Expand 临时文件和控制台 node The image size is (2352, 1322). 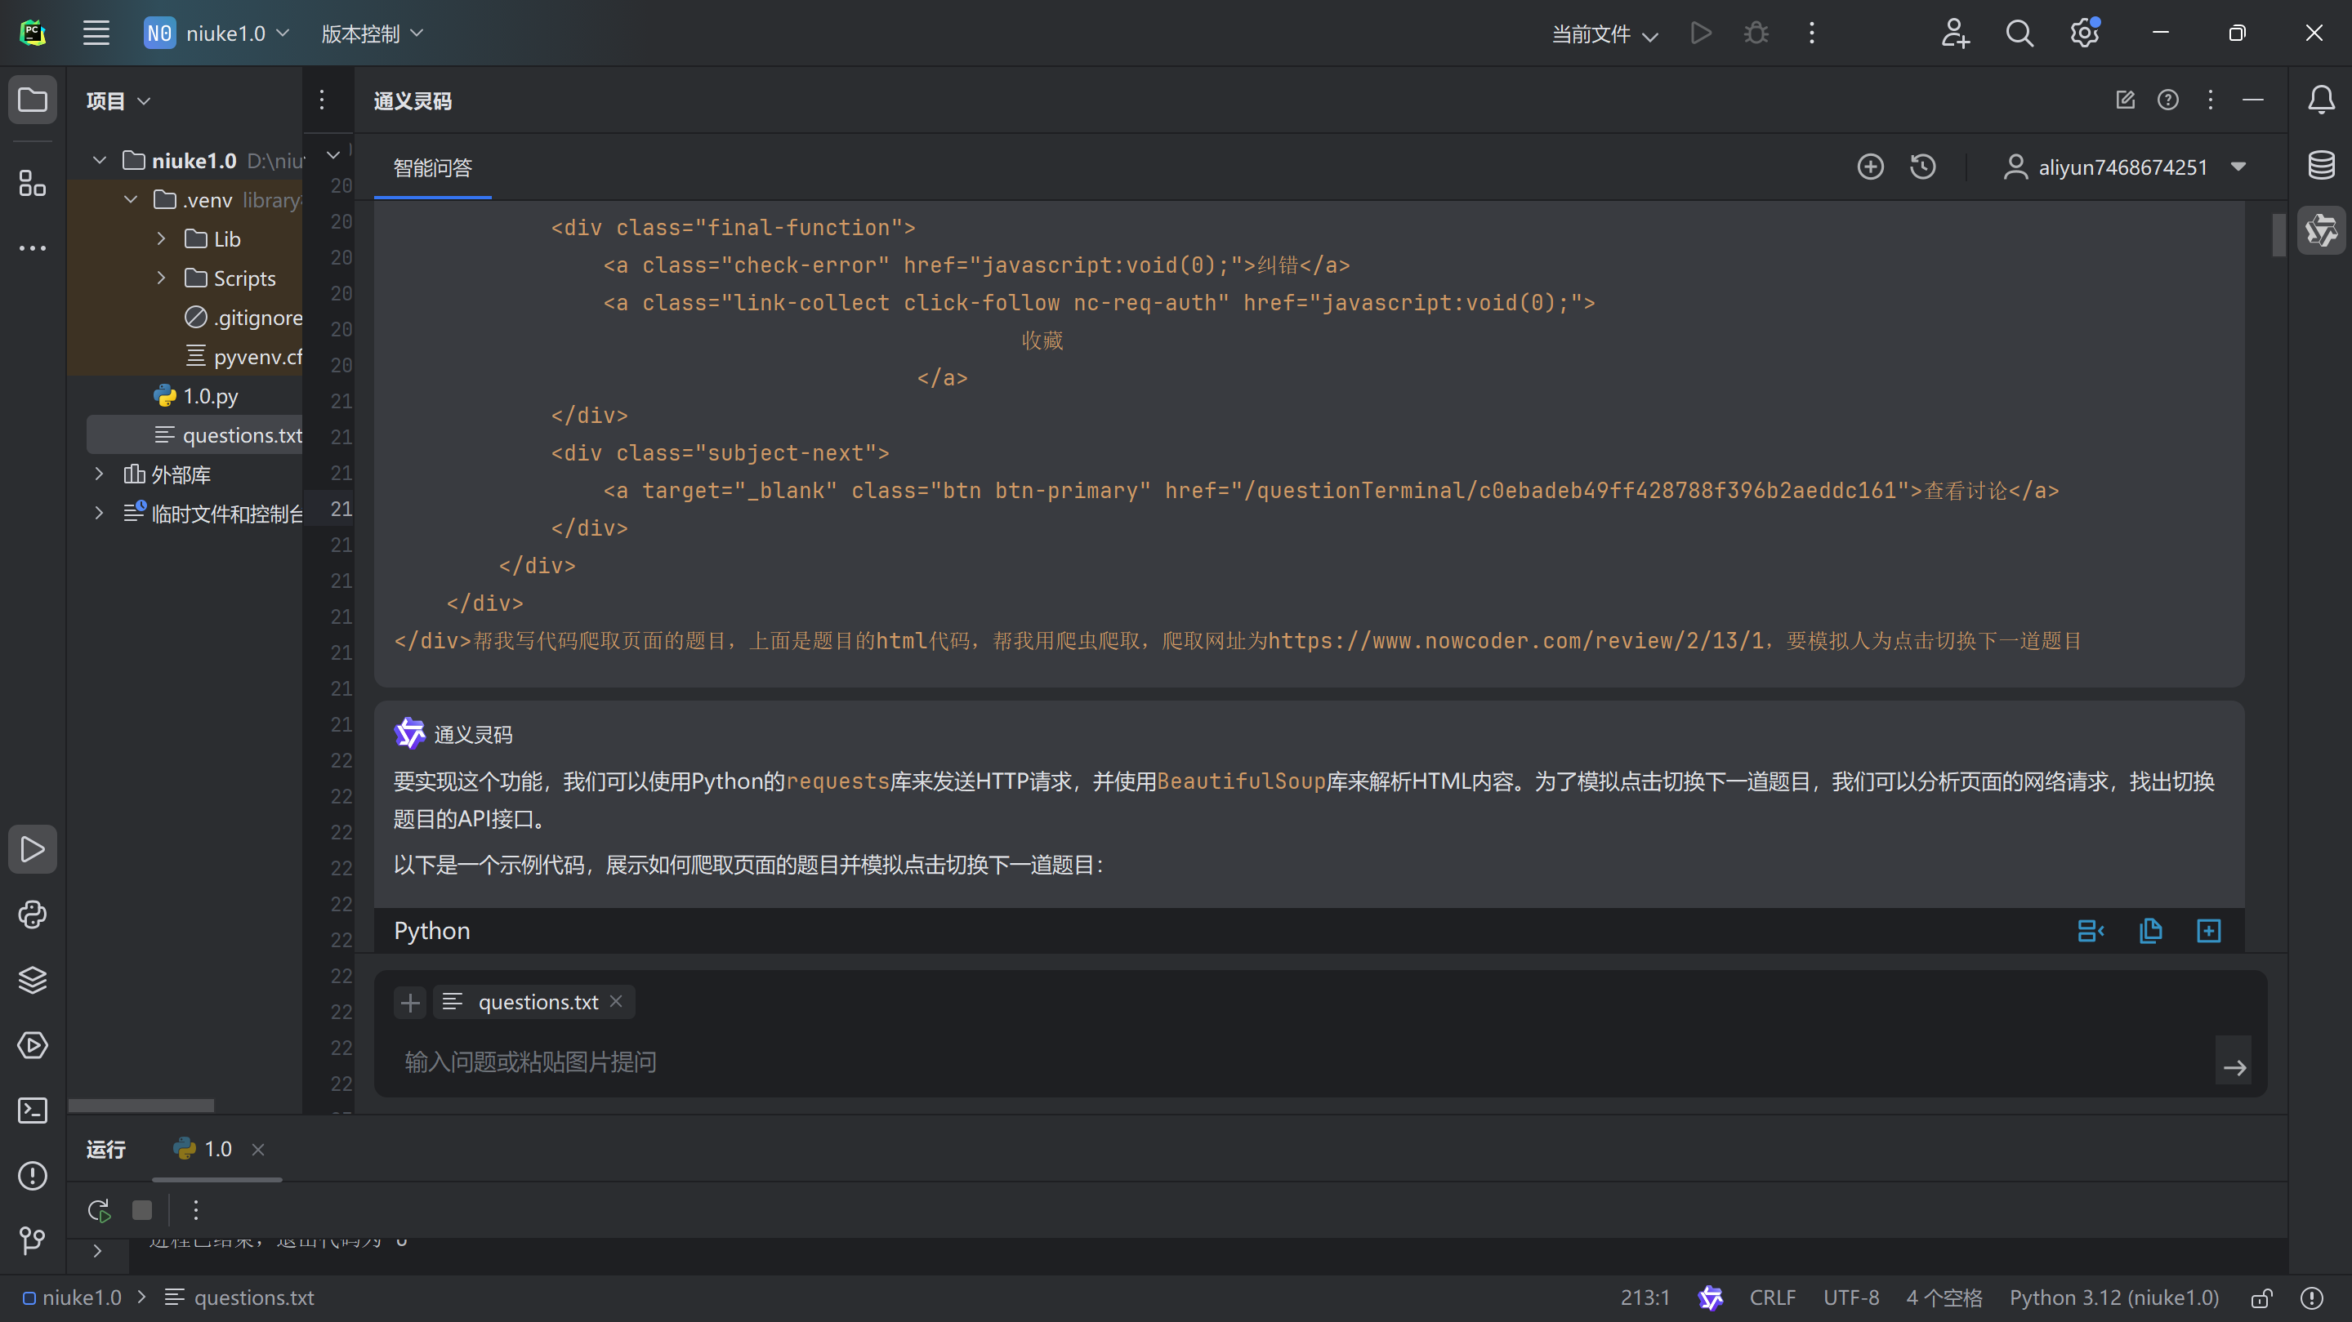(100, 514)
